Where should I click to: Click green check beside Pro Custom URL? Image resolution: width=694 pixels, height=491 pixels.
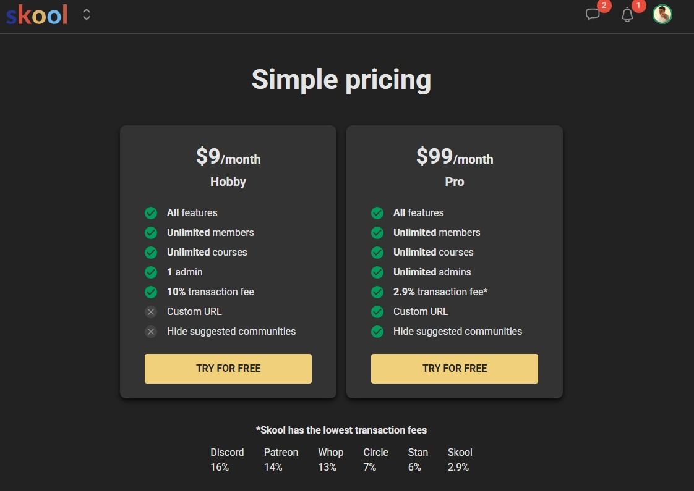click(x=377, y=311)
